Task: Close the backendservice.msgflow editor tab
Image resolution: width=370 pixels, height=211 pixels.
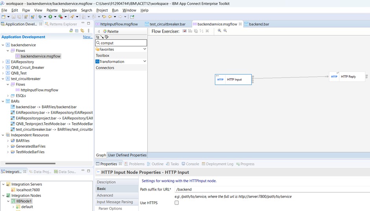Action: click(240, 24)
